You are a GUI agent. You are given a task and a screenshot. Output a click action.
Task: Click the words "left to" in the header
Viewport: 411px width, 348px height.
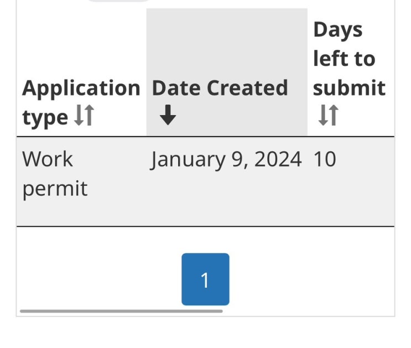tap(344, 59)
